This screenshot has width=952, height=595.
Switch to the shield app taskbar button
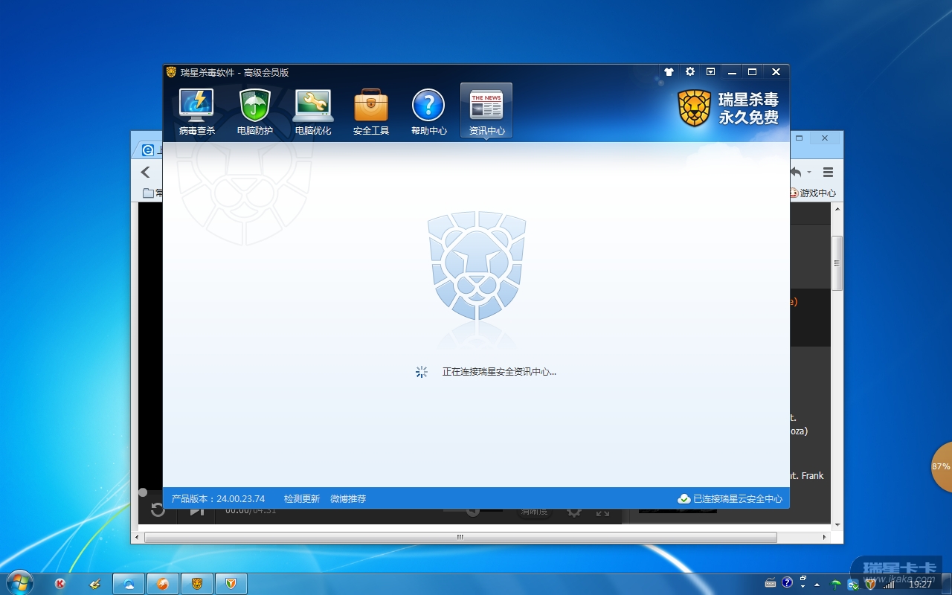pyautogui.click(x=231, y=584)
